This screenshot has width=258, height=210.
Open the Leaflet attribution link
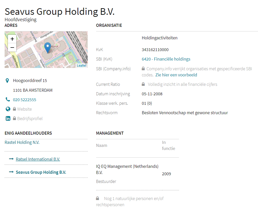[81, 66]
